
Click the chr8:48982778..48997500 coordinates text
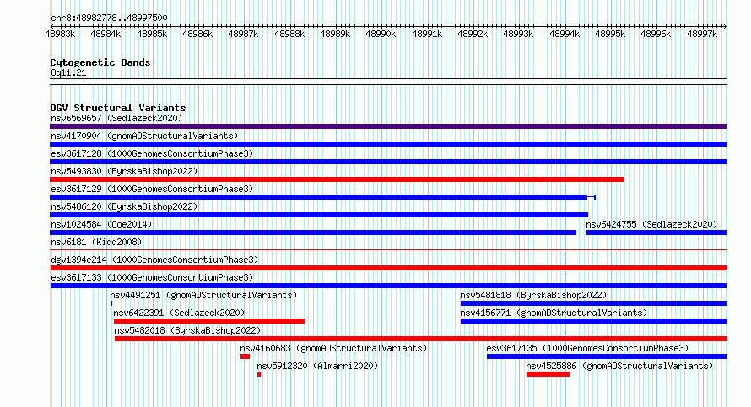[x=109, y=18]
